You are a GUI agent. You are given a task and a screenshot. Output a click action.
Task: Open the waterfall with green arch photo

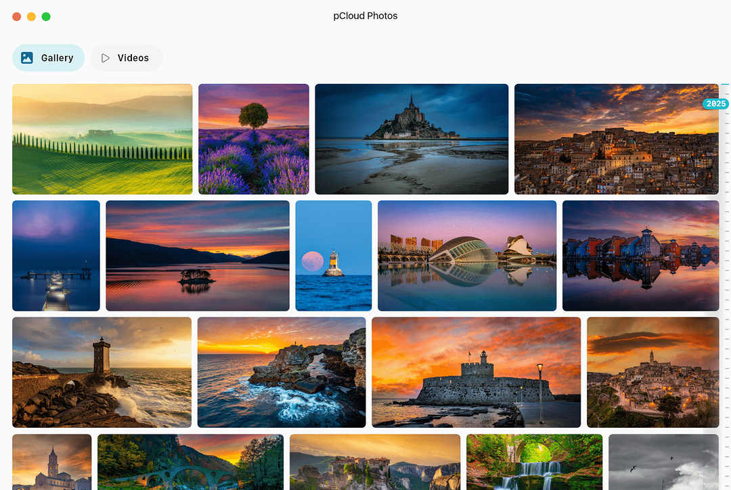click(x=534, y=462)
